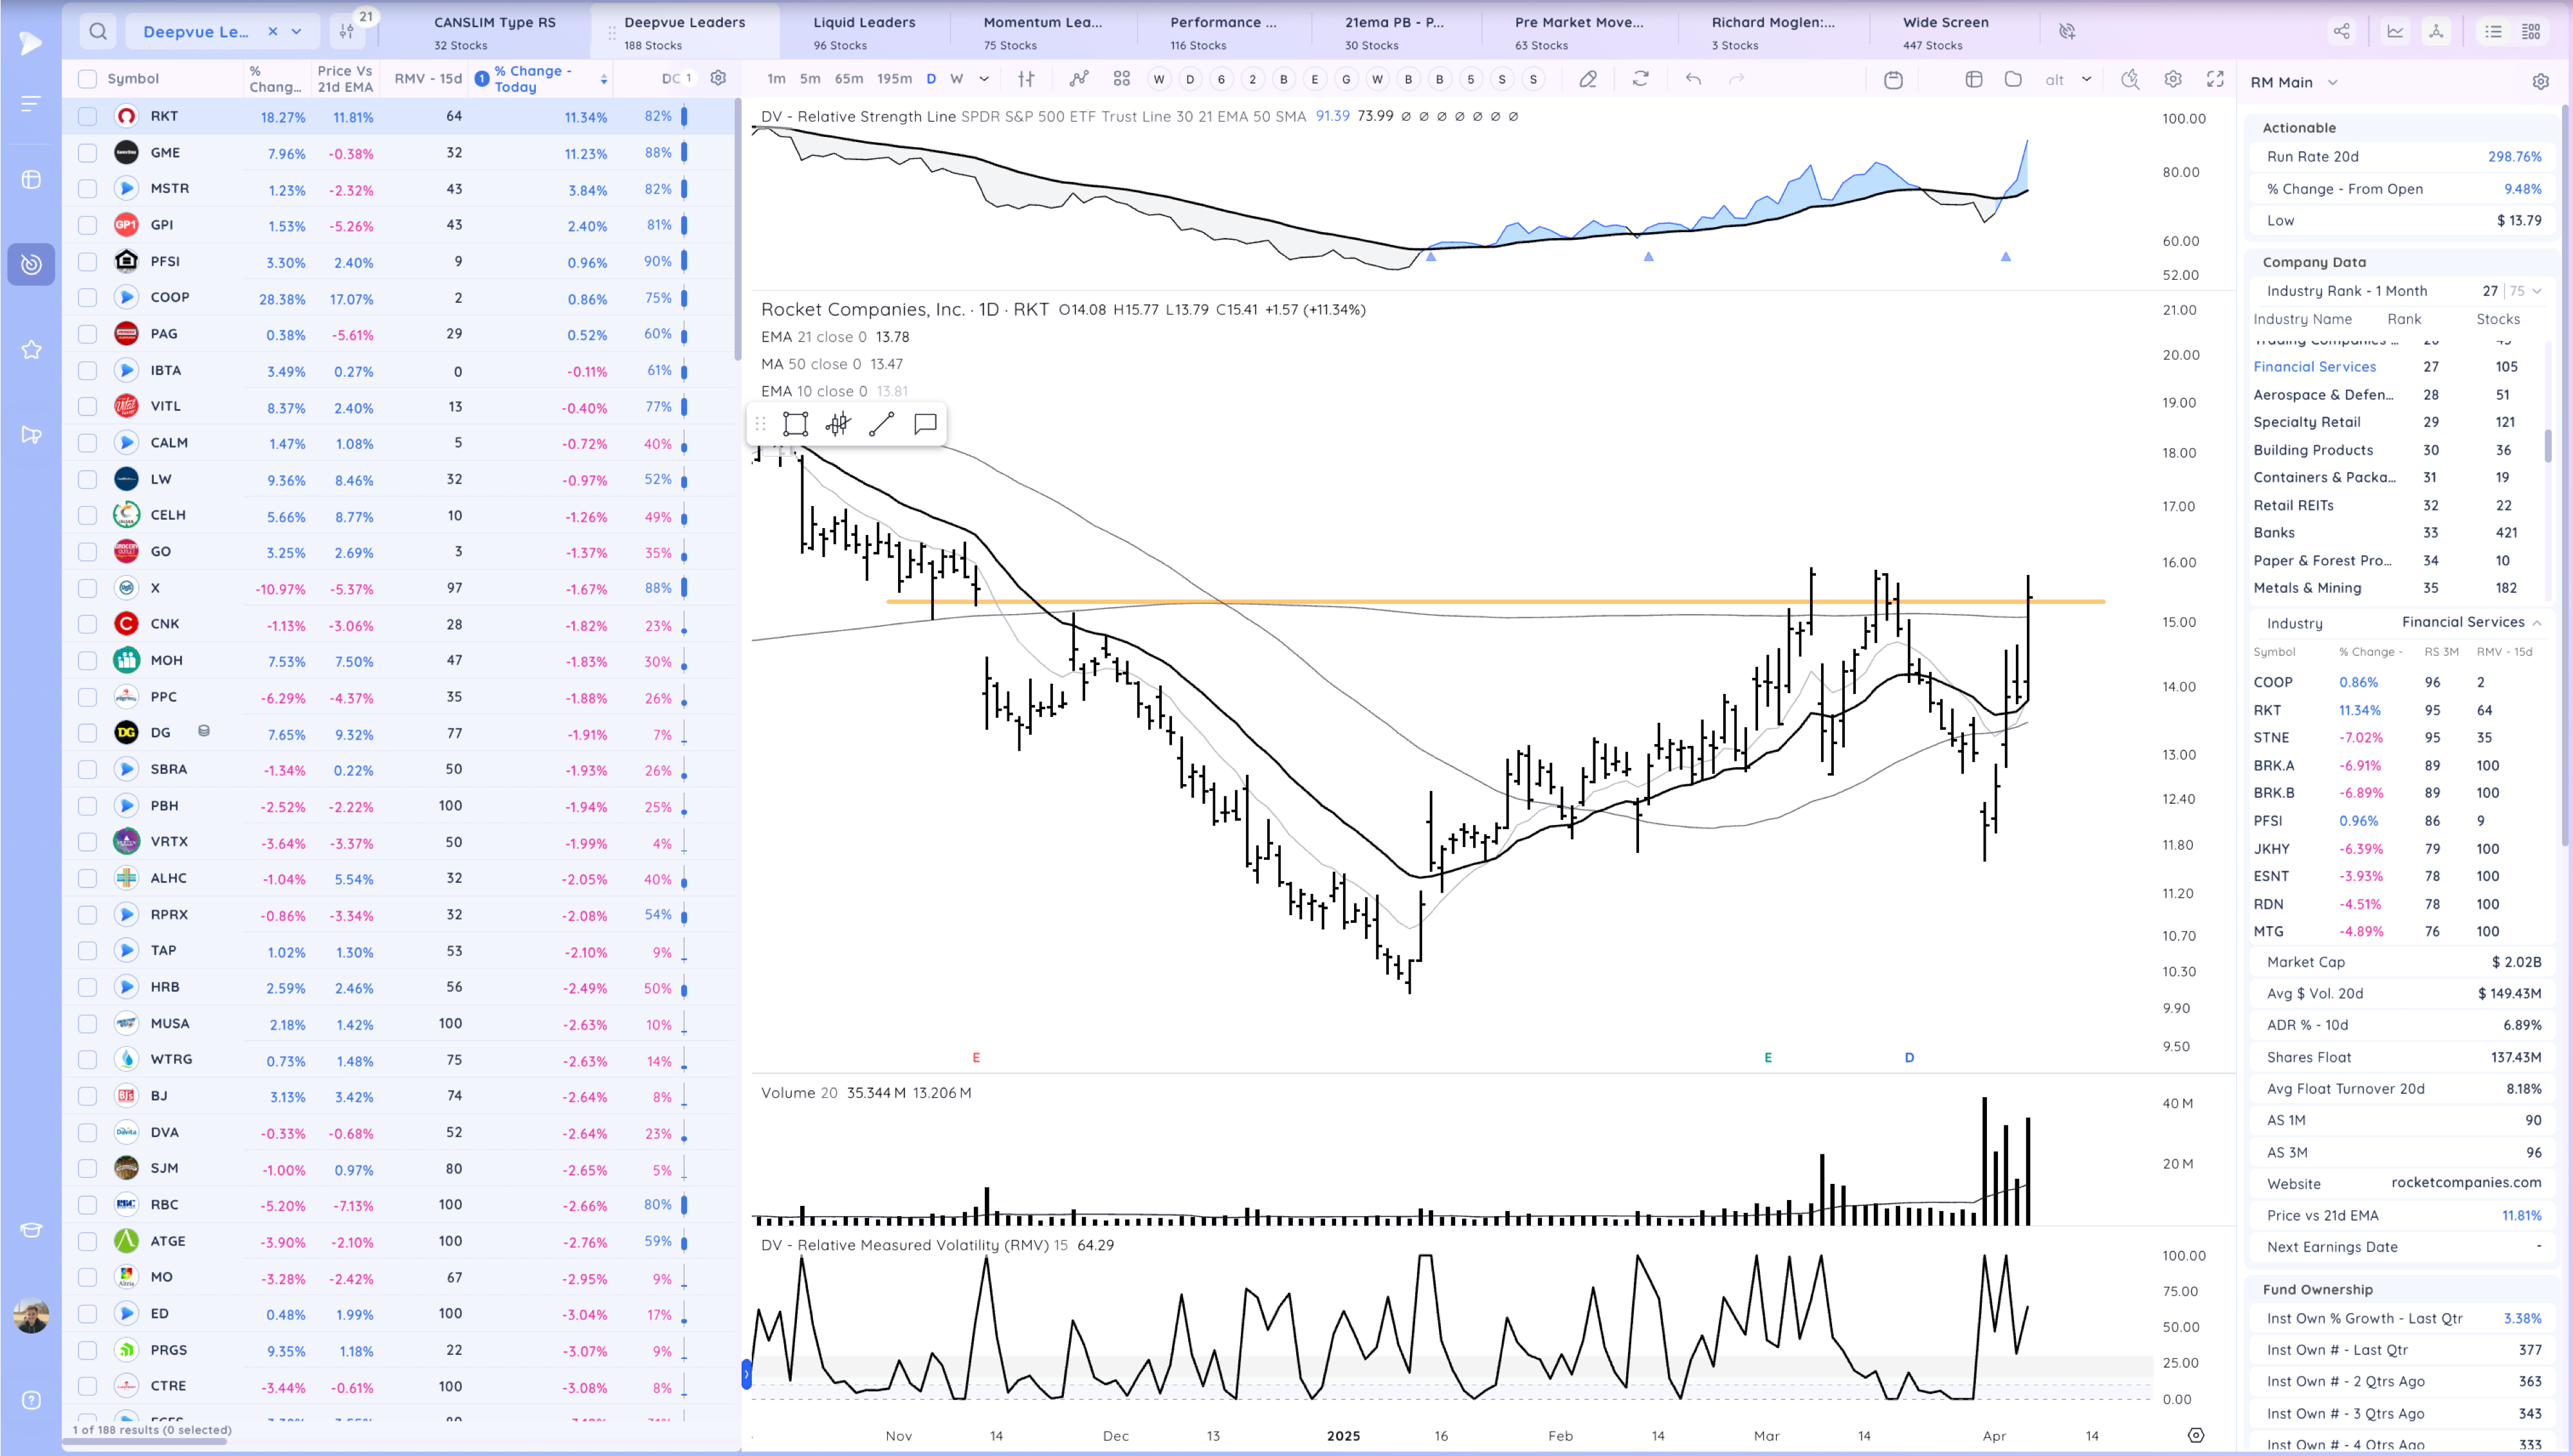The width and height of the screenshot is (2573, 1456).
Task: Select the rectangle drawing tool
Action: coord(795,424)
